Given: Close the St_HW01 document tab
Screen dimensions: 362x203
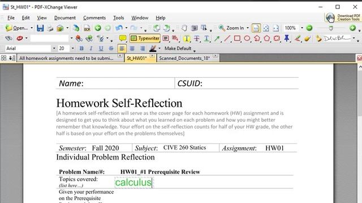Looking at the screenshot, I should (x=152, y=56).
